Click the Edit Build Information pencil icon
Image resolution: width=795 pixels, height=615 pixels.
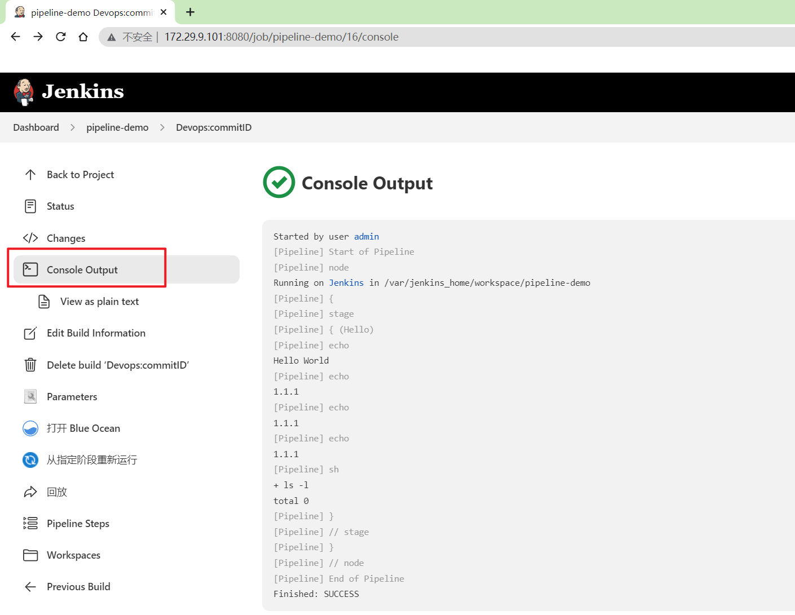coord(30,333)
